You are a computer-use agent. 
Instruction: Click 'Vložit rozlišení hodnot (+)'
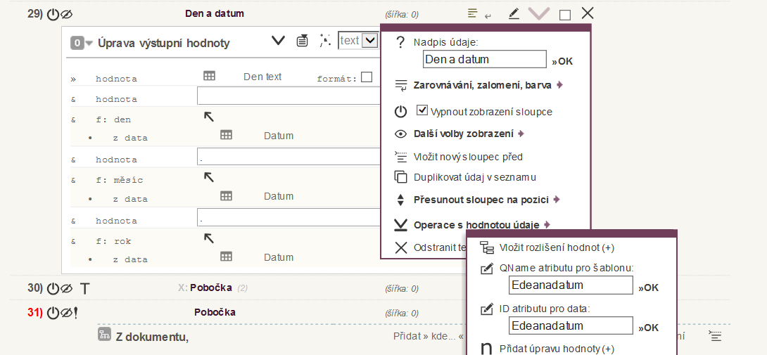(557, 247)
